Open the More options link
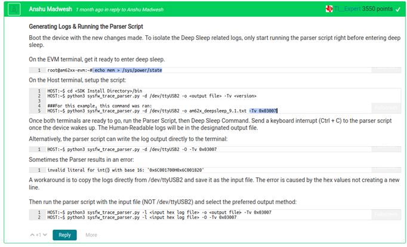This screenshot has width=407, height=247. [x=91, y=235]
